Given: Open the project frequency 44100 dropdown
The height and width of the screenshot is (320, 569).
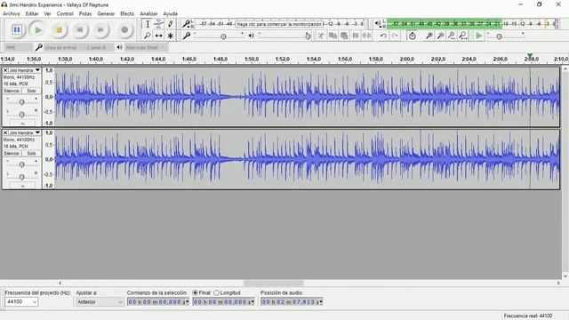Looking at the screenshot, I should pyautogui.click(x=21, y=301).
